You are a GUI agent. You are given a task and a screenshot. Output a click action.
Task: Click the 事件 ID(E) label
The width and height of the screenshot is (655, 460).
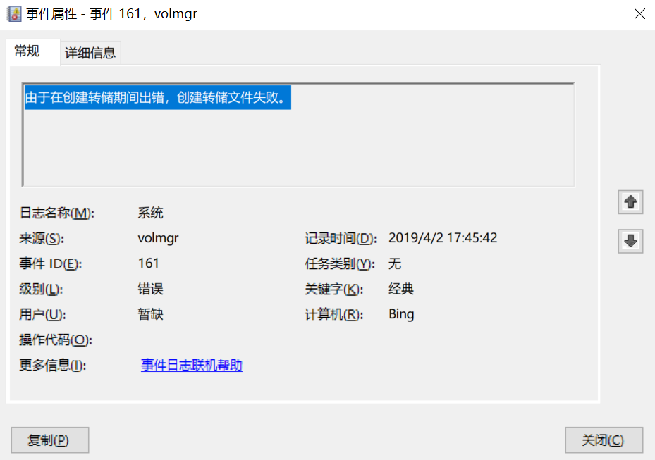pos(51,263)
